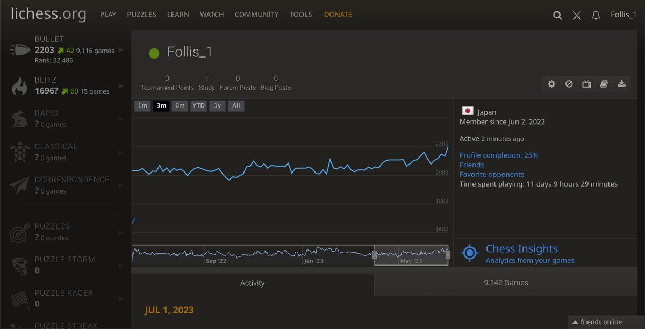
Task: Open the TV watch icon
Action: (x=586, y=84)
